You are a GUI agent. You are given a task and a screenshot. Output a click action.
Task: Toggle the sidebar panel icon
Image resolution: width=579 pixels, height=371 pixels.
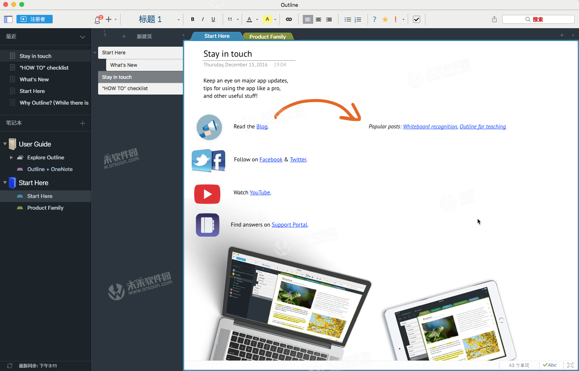pyautogui.click(x=8, y=19)
